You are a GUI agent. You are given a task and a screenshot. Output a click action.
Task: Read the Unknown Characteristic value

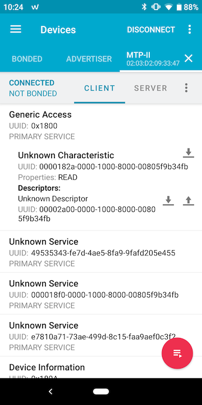point(189,153)
